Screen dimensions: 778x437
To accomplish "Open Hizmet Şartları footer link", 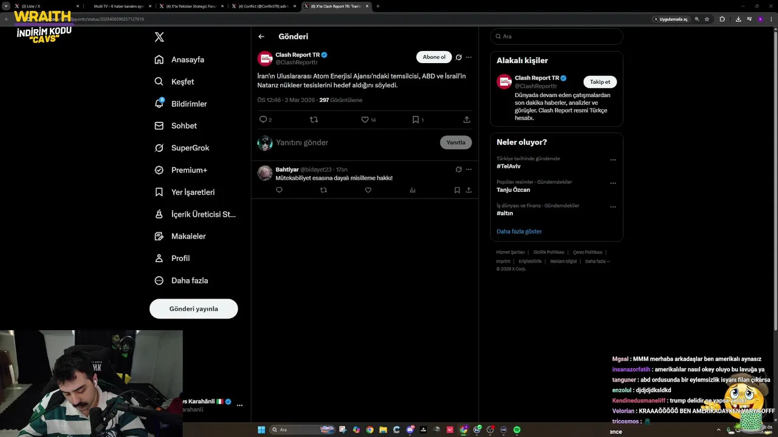I will coord(511,252).
